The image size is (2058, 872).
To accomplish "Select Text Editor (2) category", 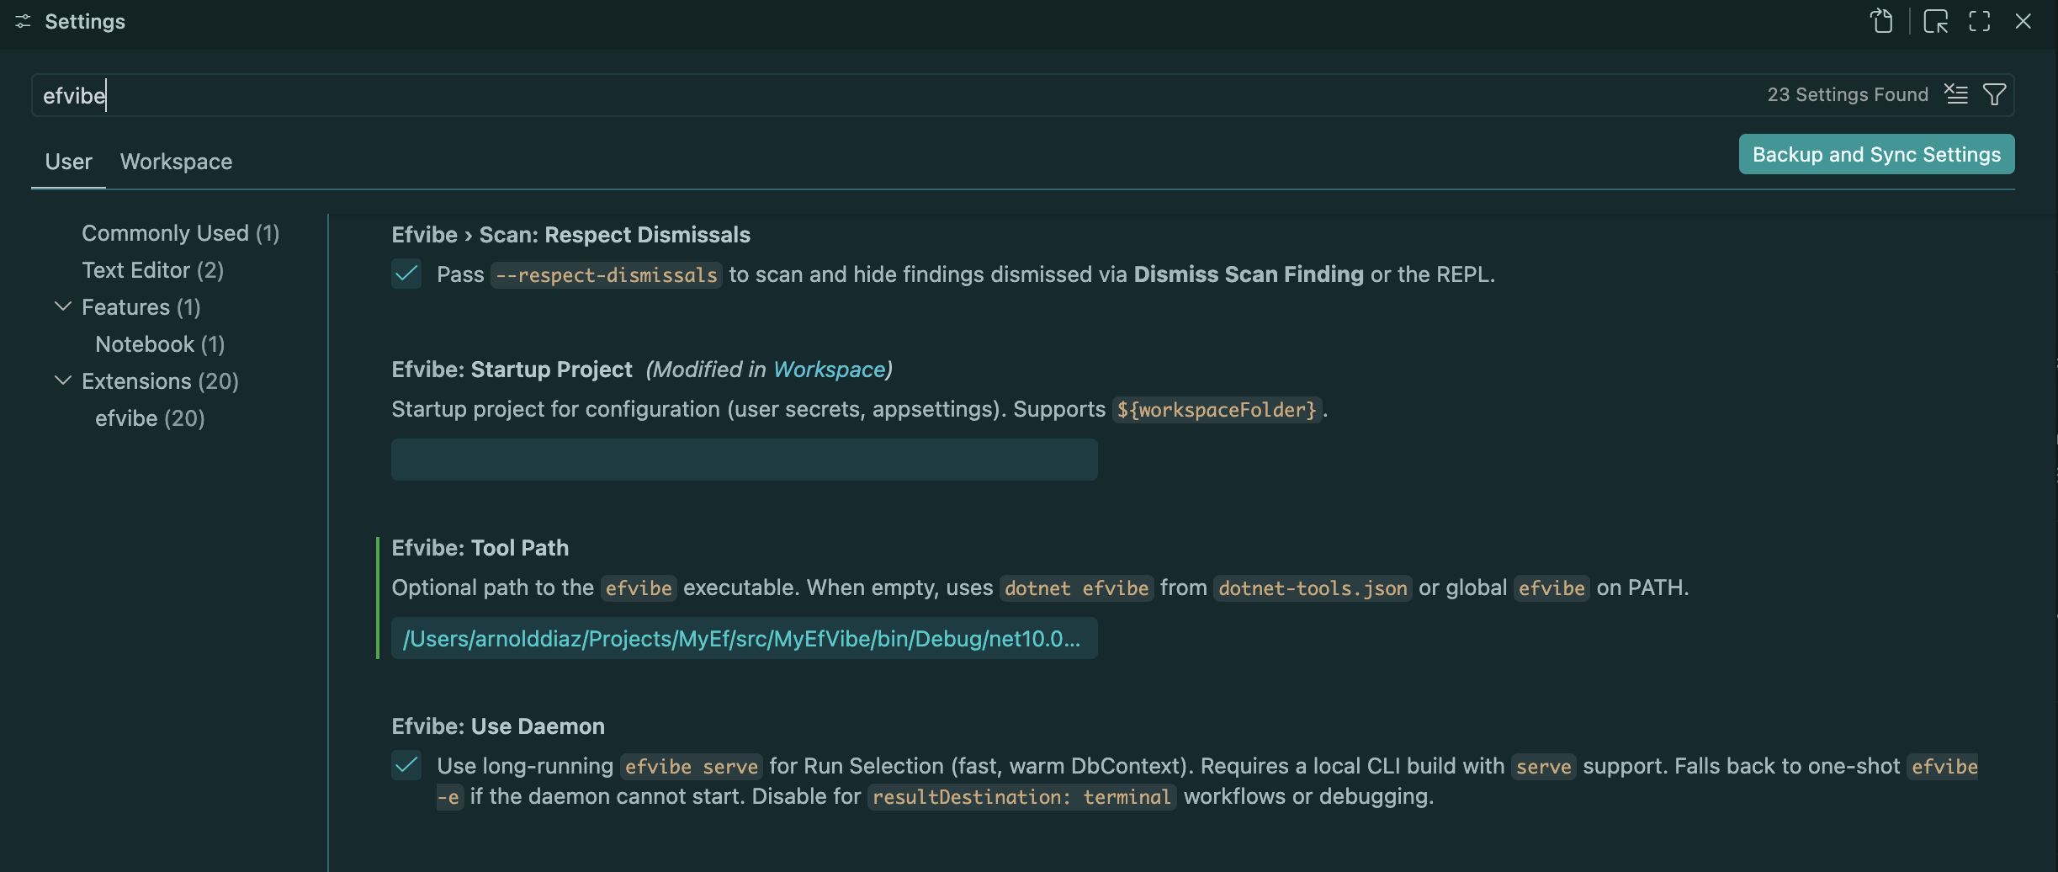I will [x=152, y=270].
